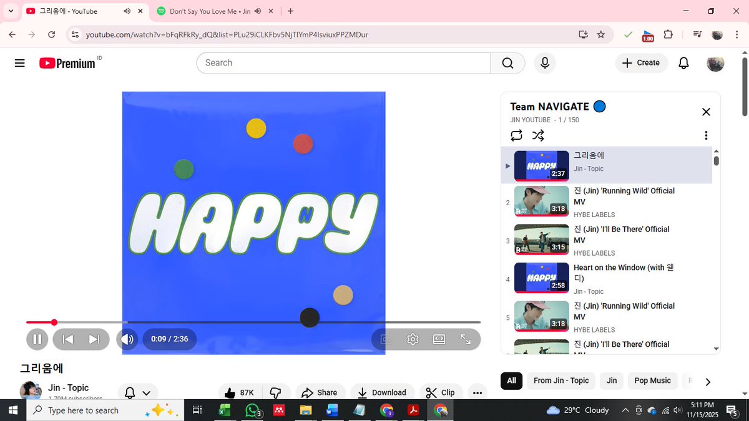Viewport: 749px width, 421px height.
Task: Open speed controller 1.00 extension
Action: coord(648,36)
